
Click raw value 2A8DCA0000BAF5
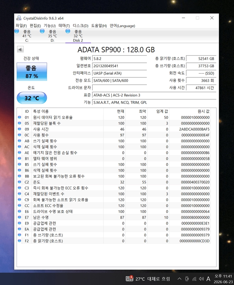click(194, 129)
